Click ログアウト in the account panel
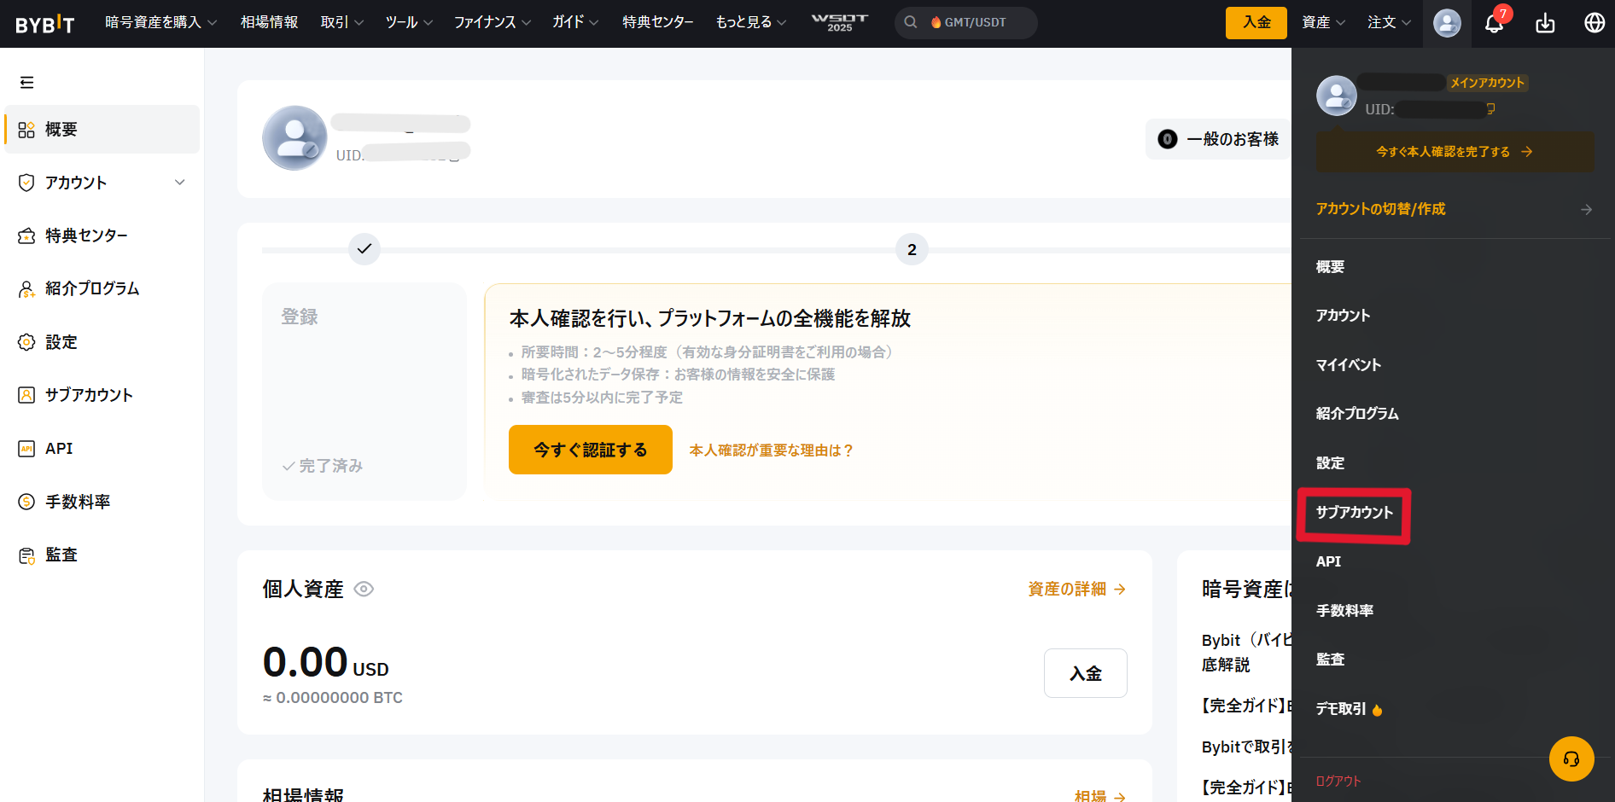Viewport: 1615px width, 802px height. (x=1337, y=780)
